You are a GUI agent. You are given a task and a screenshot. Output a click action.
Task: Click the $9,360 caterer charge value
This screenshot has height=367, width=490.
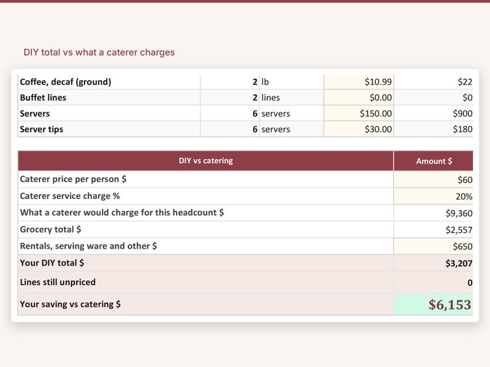tap(433, 213)
